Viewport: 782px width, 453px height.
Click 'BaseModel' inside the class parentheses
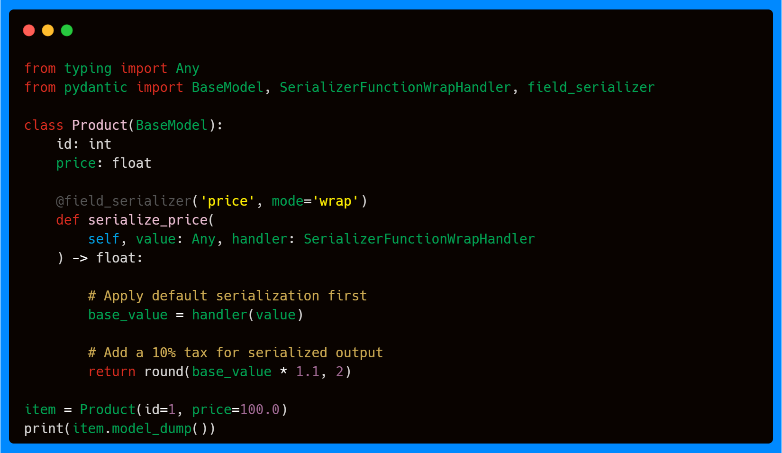point(172,125)
